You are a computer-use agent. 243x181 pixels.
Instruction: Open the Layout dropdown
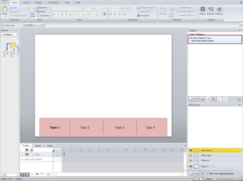(x=43, y=7)
